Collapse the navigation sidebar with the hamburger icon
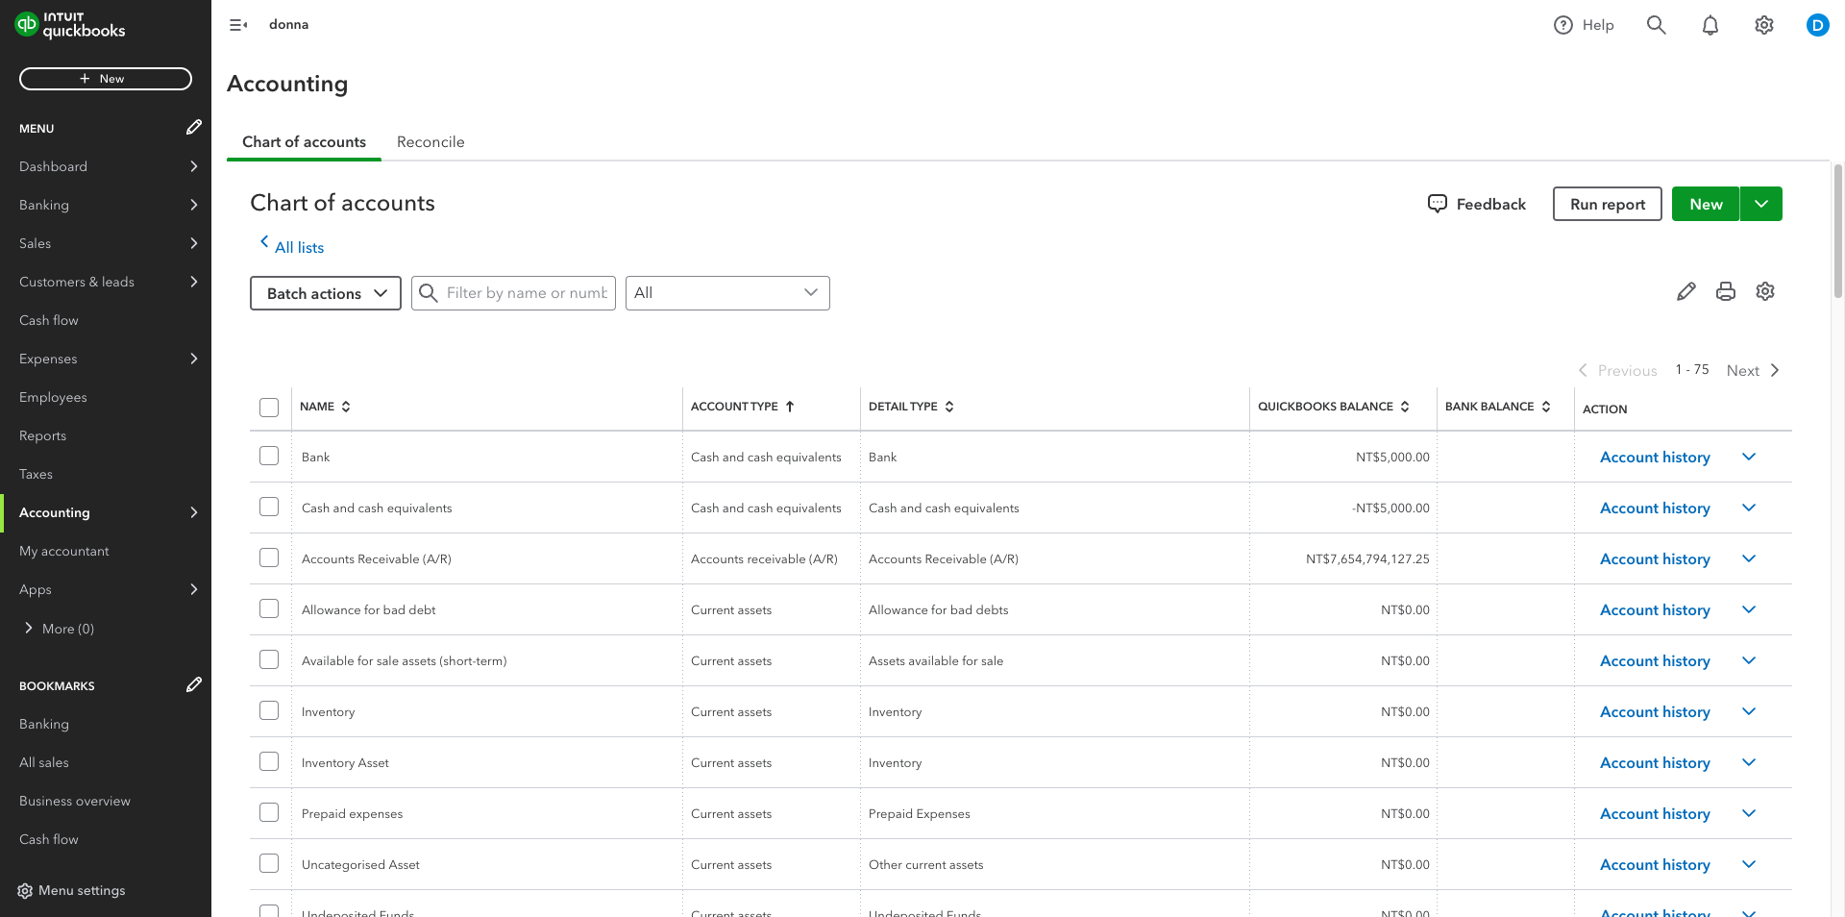The height and width of the screenshot is (917, 1845). coord(238,25)
